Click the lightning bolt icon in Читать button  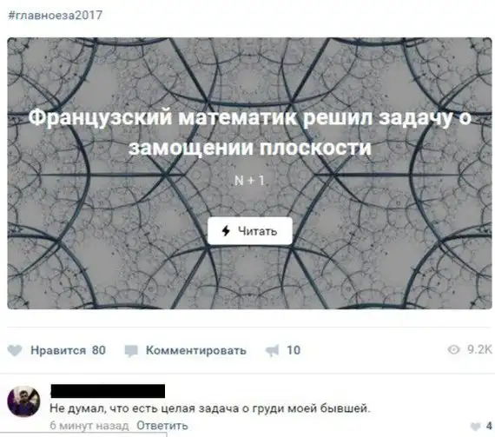pos(226,231)
